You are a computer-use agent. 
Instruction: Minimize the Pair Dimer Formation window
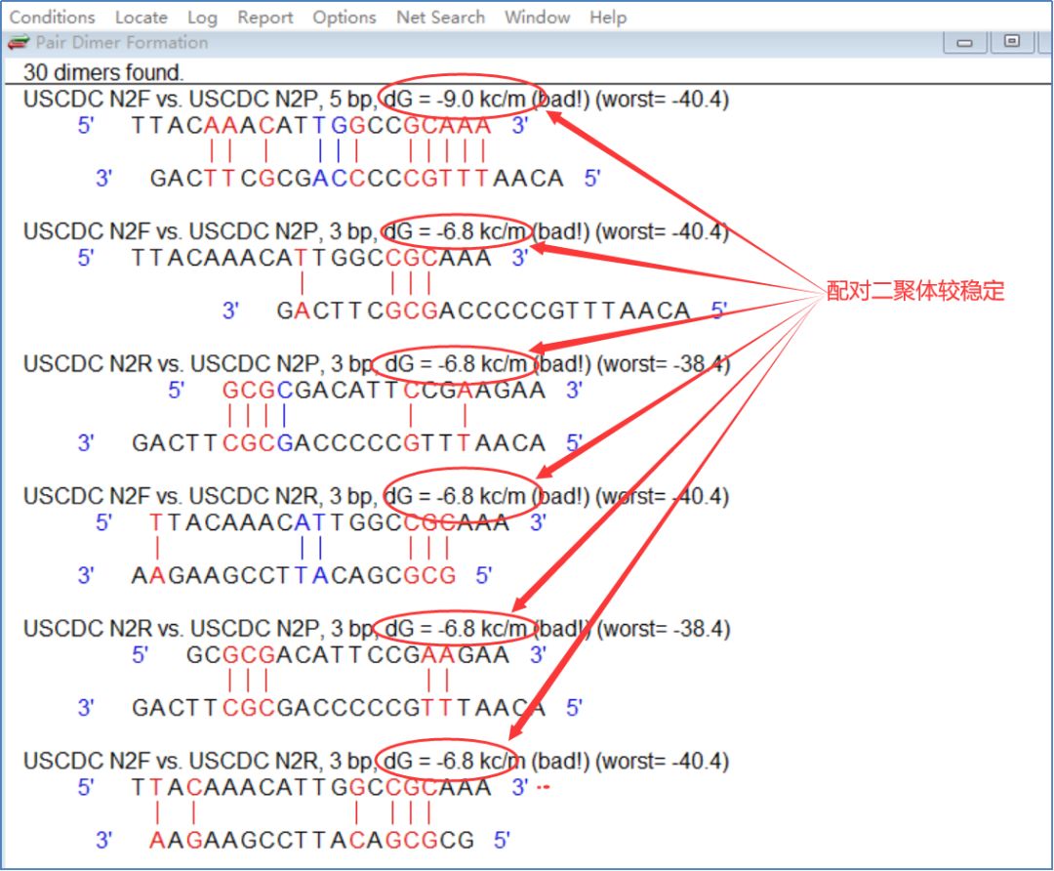[x=964, y=42]
